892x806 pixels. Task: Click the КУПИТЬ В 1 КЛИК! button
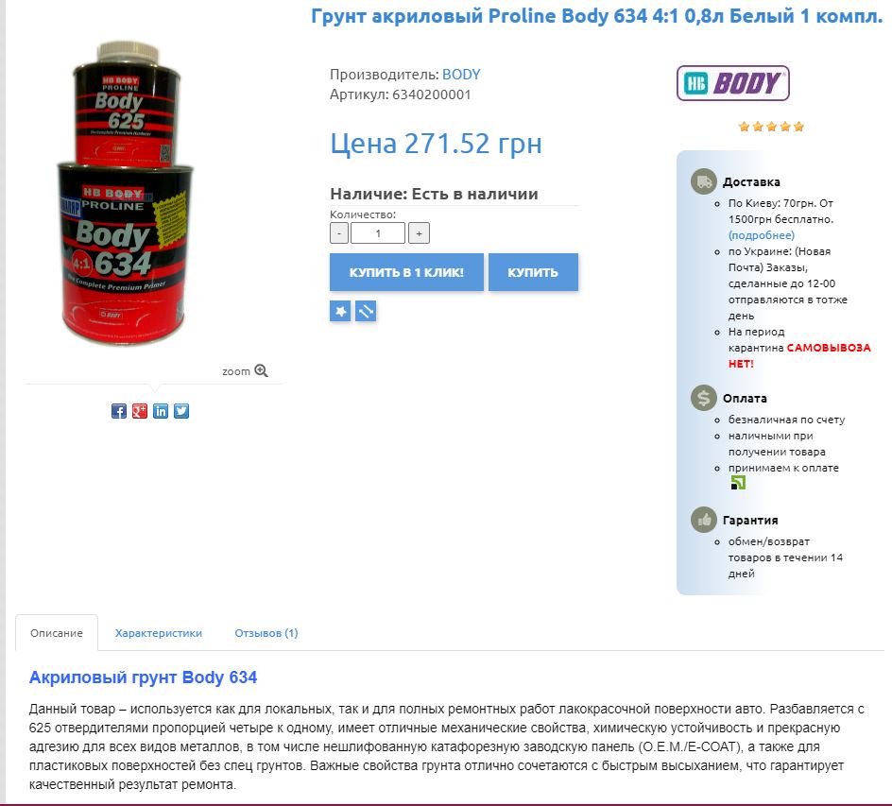(406, 272)
